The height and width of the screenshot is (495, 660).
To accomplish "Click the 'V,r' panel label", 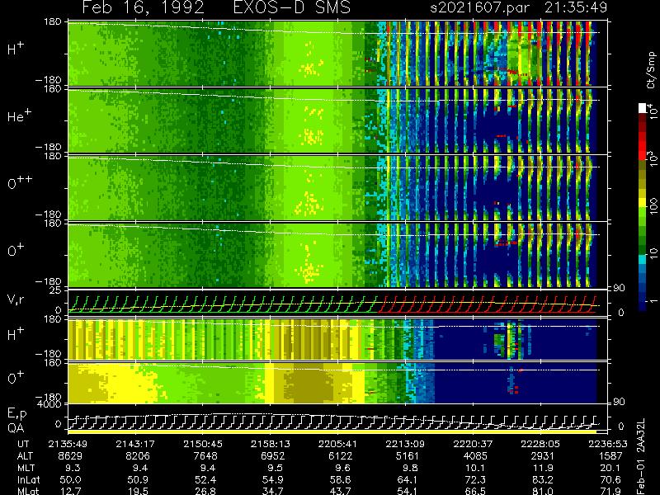I will 16,299.
